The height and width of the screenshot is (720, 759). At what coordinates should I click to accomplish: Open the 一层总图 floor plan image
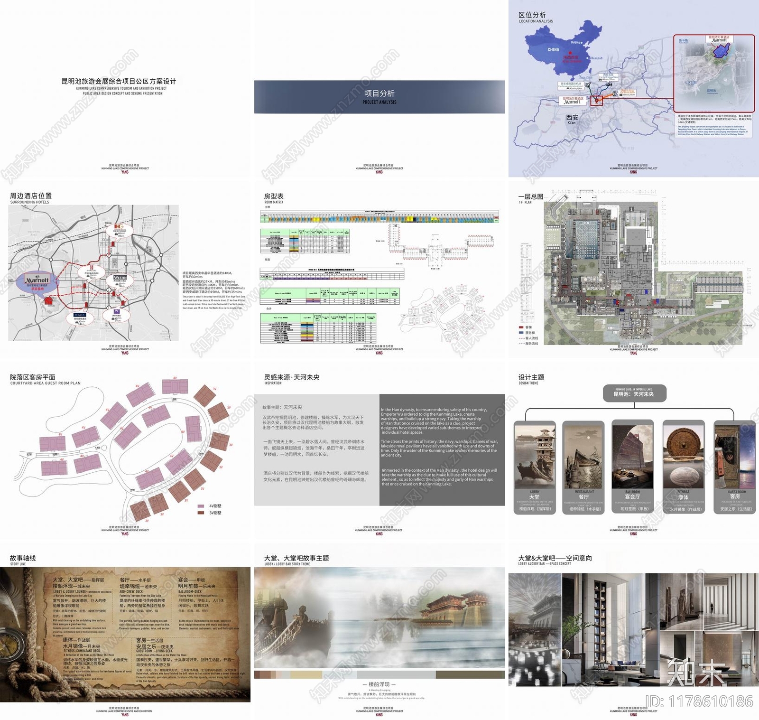[x=642, y=273]
